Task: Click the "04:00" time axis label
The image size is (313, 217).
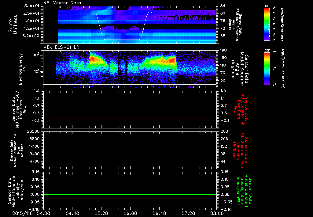Action: 43,213
